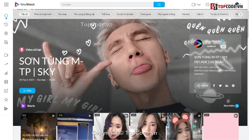Viewport: 249px width, 140px height.
Task: Click the Âm nhạc tag under featured title
Action: click(x=41, y=80)
